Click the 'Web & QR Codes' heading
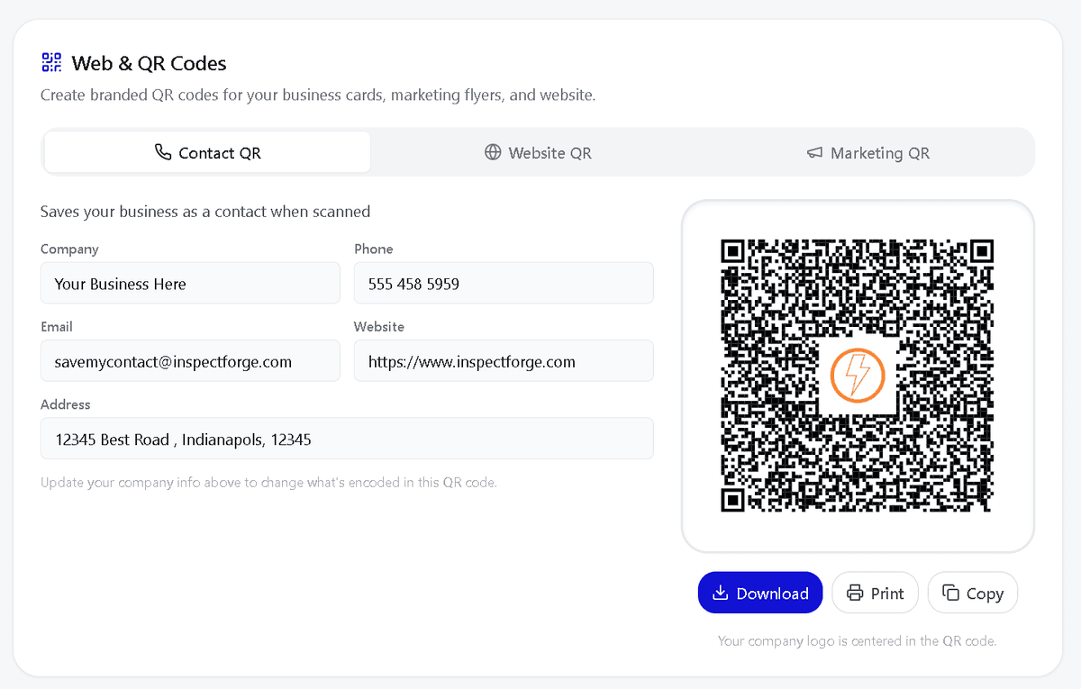Image resolution: width=1081 pixels, height=689 pixels. (150, 63)
